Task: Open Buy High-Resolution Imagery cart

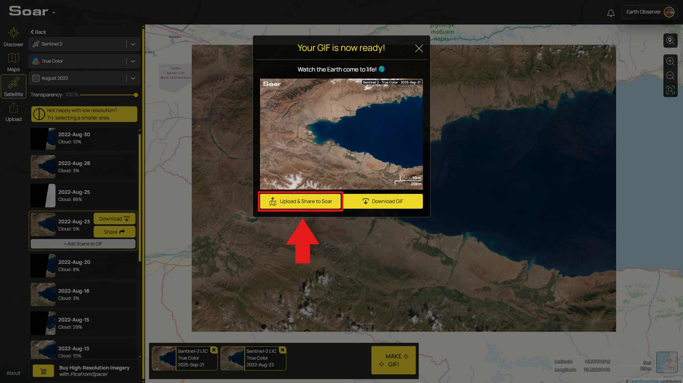Action: pyautogui.click(x=43, y=371)
